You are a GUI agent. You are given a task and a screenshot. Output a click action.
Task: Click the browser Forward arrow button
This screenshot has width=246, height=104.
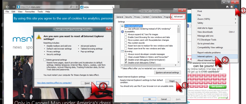(x=13, y=7)
